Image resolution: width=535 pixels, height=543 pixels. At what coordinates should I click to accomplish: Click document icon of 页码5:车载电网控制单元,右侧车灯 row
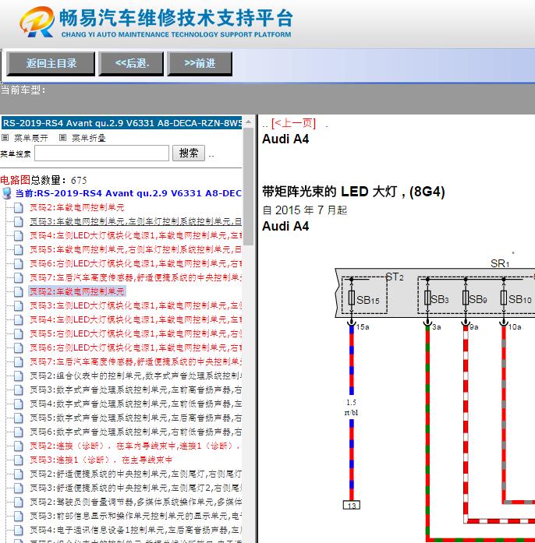(x=19, y=249)
